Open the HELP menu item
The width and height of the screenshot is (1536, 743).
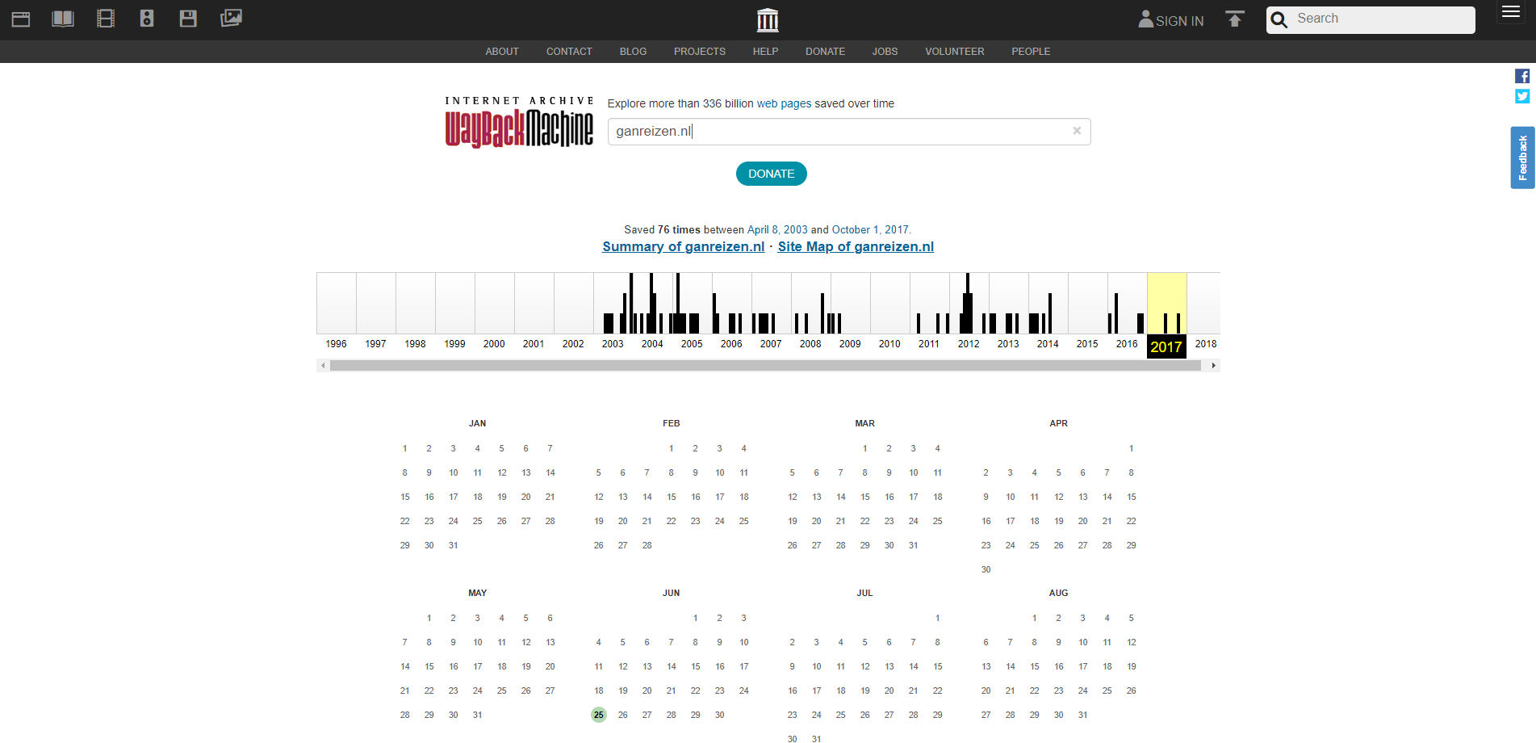click(765, 52)
